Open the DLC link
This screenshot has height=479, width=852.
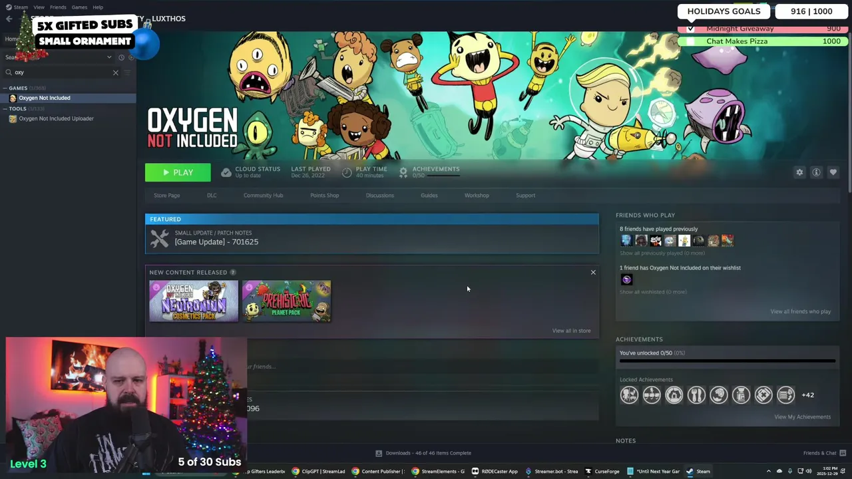click(x=212, y=196)
